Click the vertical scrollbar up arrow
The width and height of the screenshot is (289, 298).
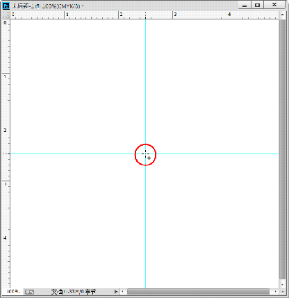point(282,15)
